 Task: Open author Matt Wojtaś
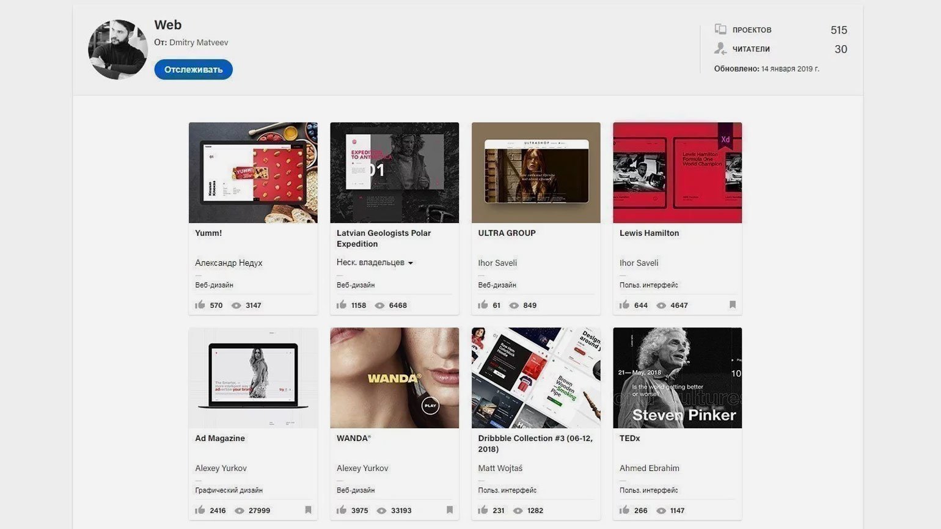500,468
